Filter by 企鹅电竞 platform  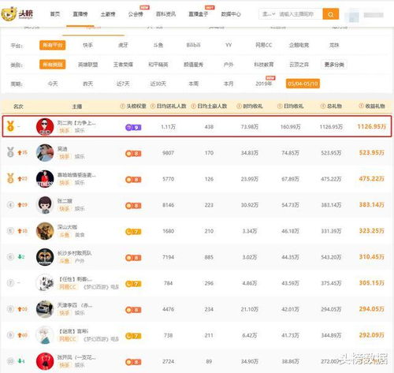coord(299,45)
